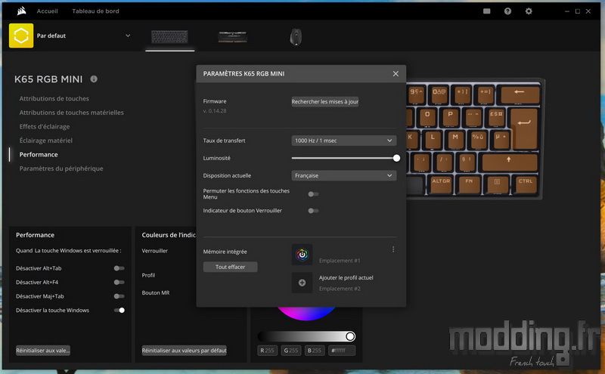Select Effets d'éclairage in the sidebar
This screenshot has height=374, width=605.
click(x=45, y=126)
